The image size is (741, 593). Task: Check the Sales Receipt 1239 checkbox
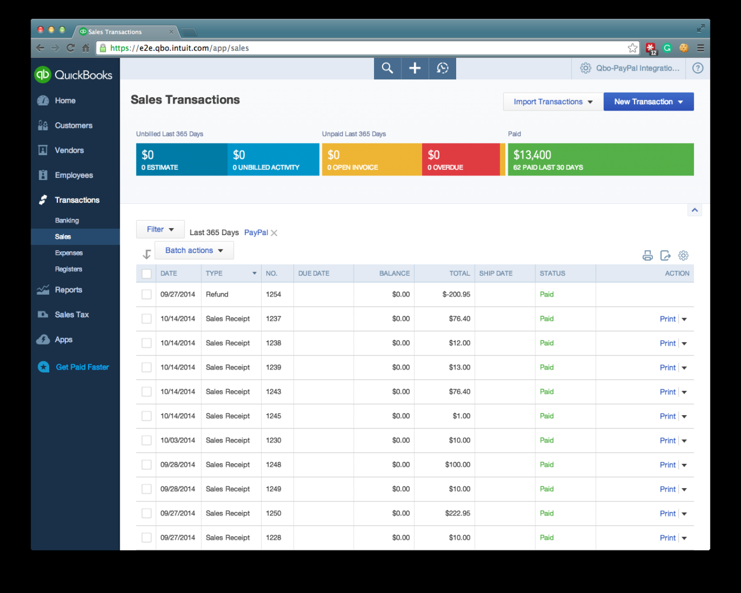146,368
